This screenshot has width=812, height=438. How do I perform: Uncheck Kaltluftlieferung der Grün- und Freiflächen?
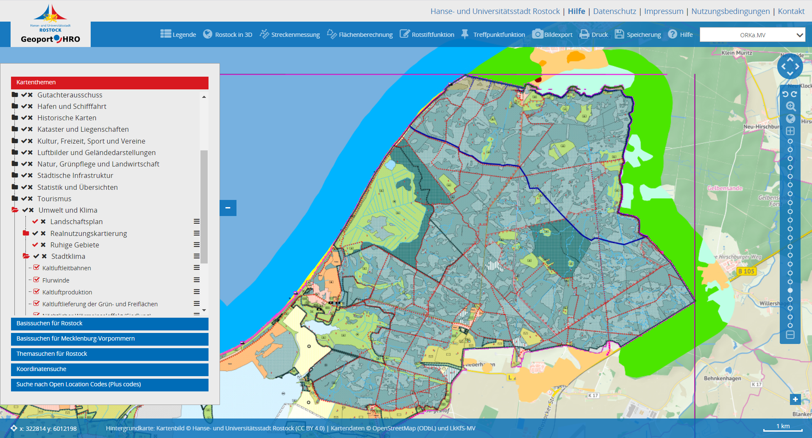tap(36, 304)
